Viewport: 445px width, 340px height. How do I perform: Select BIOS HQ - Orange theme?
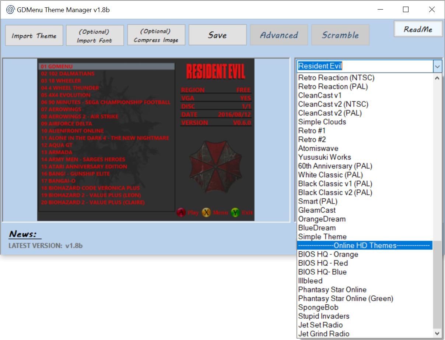coord(365,254)
